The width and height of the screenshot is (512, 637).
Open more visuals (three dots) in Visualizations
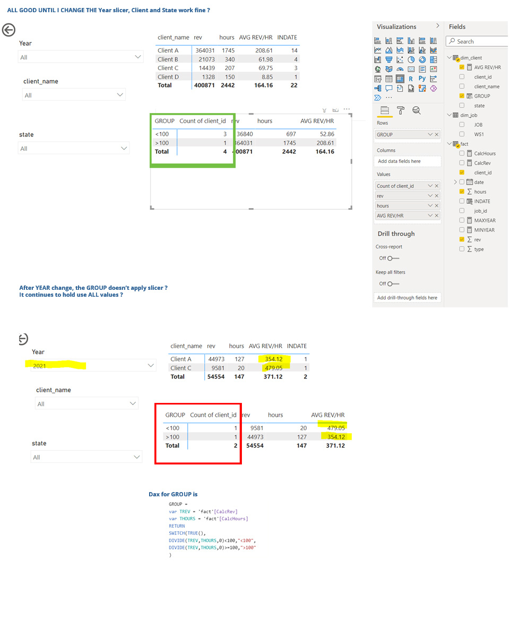click(x=389, y=98)
